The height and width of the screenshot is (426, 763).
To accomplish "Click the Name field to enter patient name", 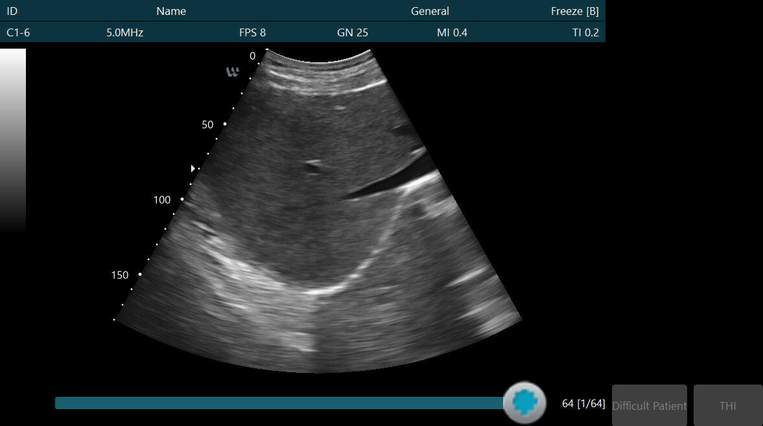I will pyautogui.click(x=170, y=10).
